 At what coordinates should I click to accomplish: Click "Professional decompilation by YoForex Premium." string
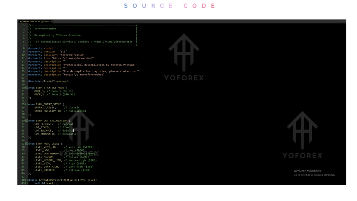point(100,65)
